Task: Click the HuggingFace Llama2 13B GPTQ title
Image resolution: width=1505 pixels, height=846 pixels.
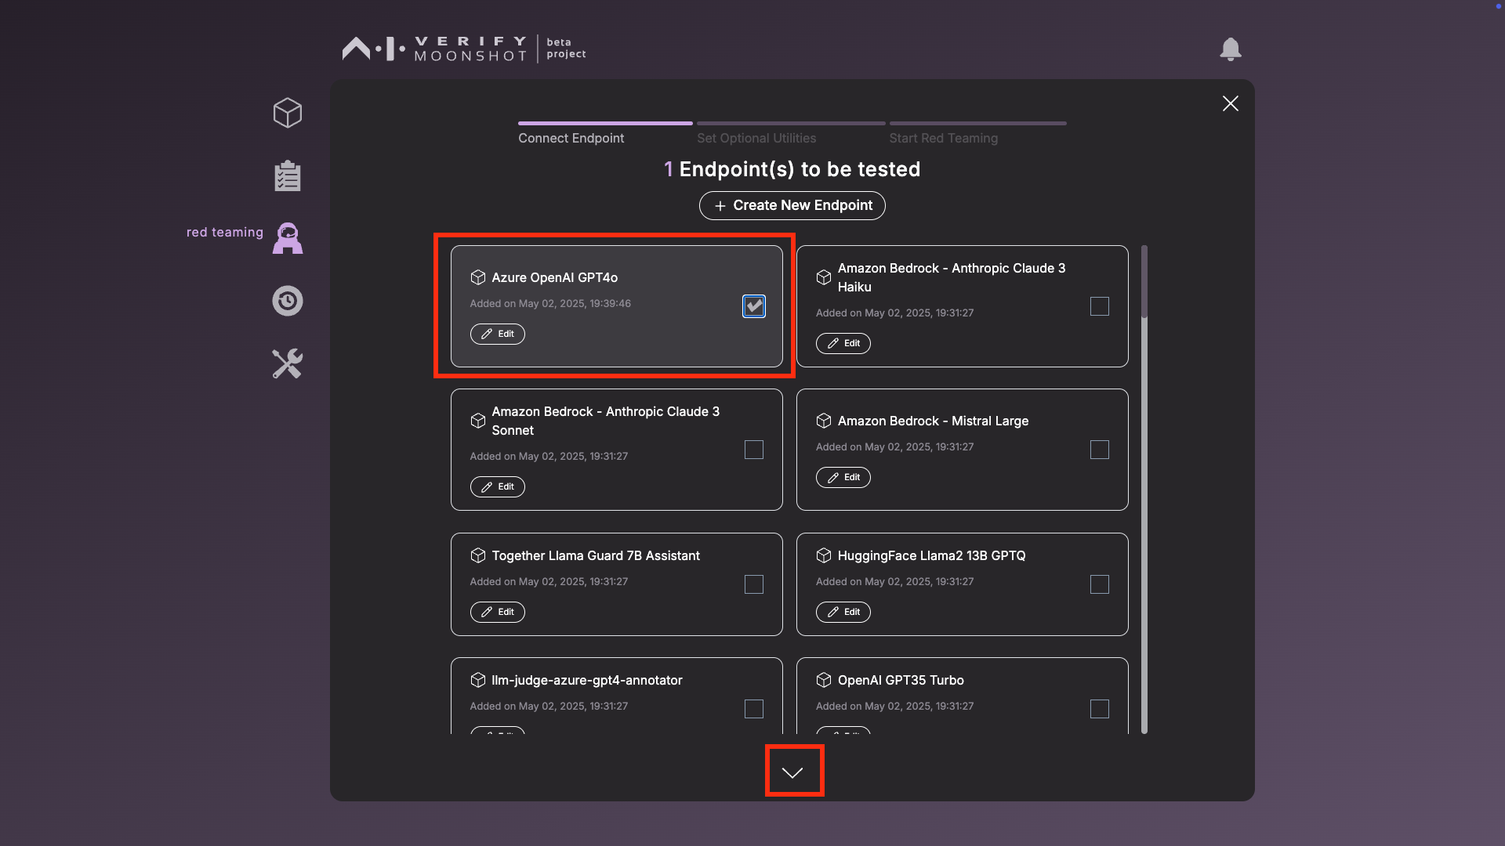Action: [x=931, y=555]
